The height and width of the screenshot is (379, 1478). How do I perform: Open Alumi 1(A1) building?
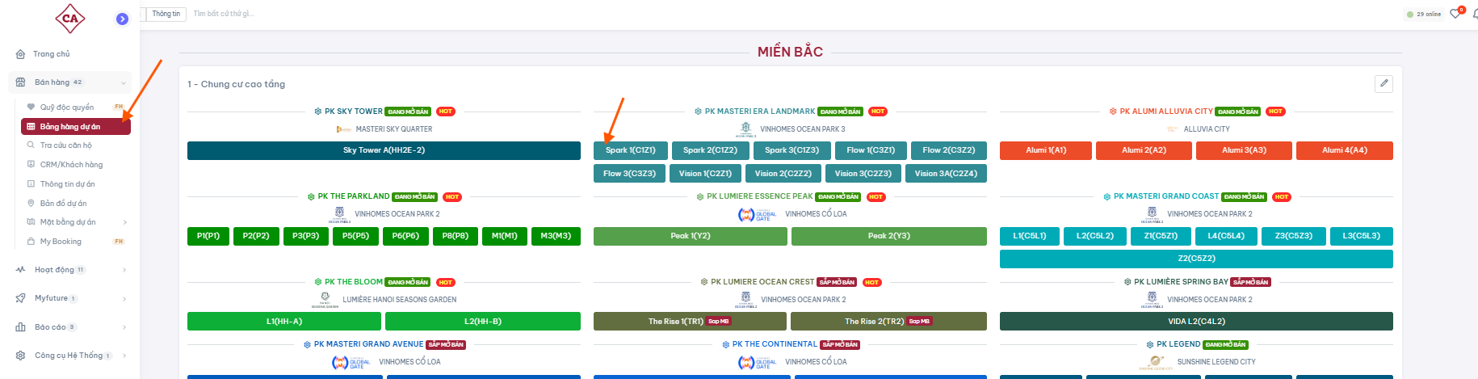[x=1046, y=150]
